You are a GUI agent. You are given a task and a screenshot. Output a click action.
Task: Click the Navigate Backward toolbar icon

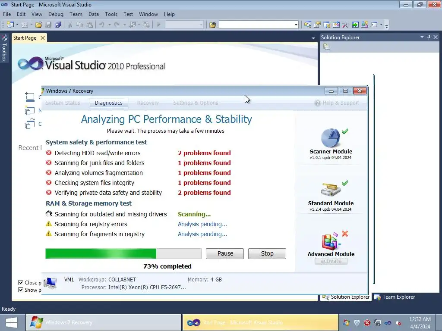click(132, 25)
